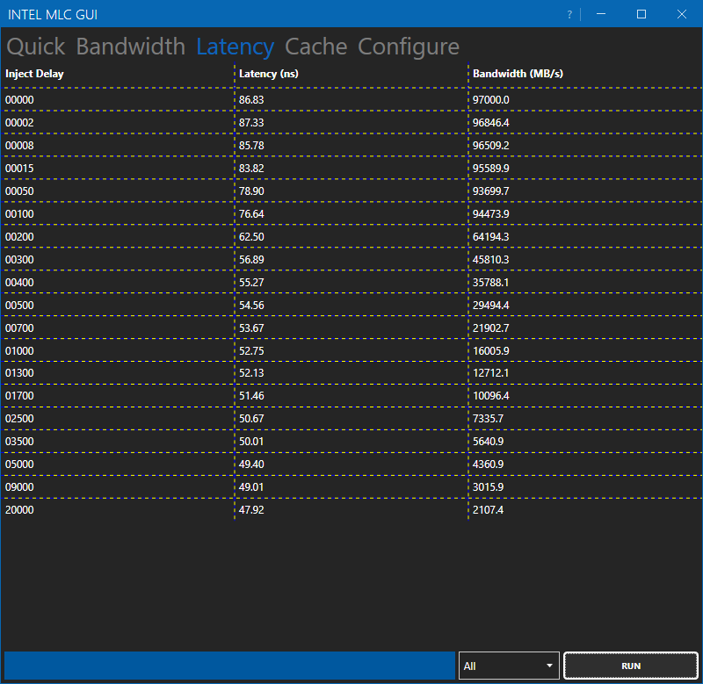This screenshot has height=684, width=703.
Task: Select bandwidth value 96846.4
Action: (x=490, y=123)
